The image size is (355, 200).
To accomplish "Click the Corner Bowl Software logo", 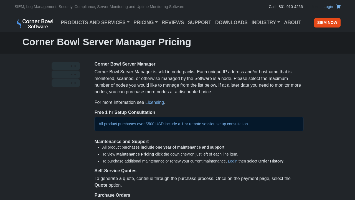I will [35, 24].
